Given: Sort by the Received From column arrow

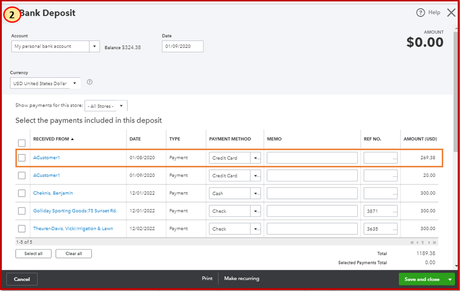Looking at the screenshot, I should (x=72, y=139).
